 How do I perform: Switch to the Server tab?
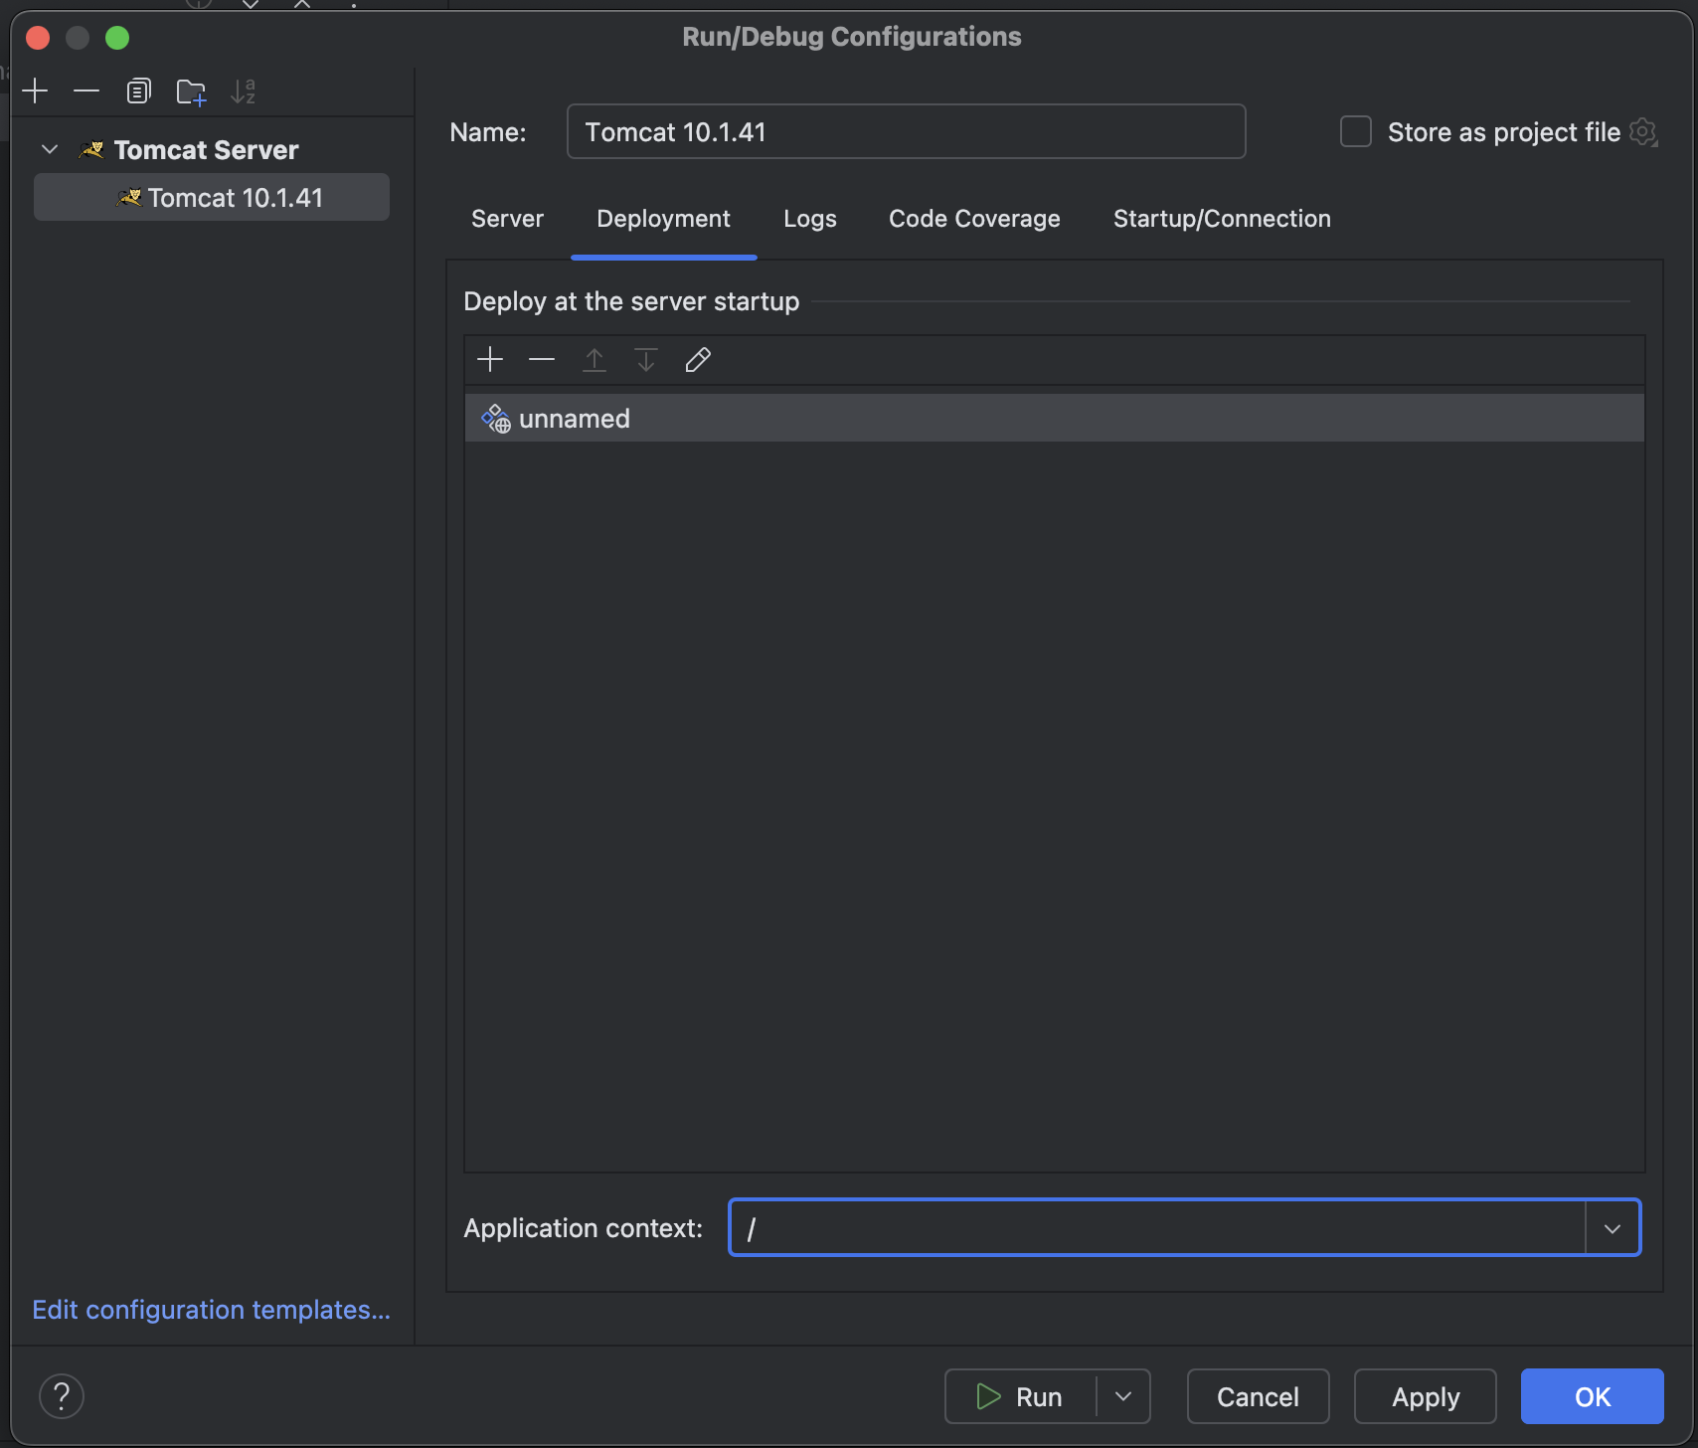[x=507, y=219]
